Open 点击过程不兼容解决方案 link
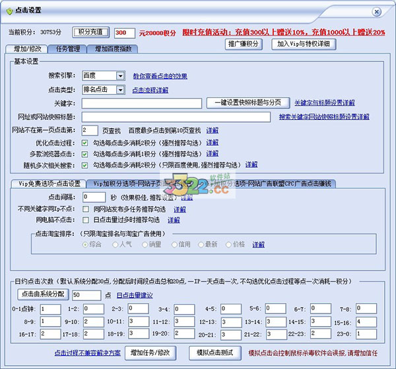Screen dimensions: 396x369 pyautogui.click(x=87, y=353)
